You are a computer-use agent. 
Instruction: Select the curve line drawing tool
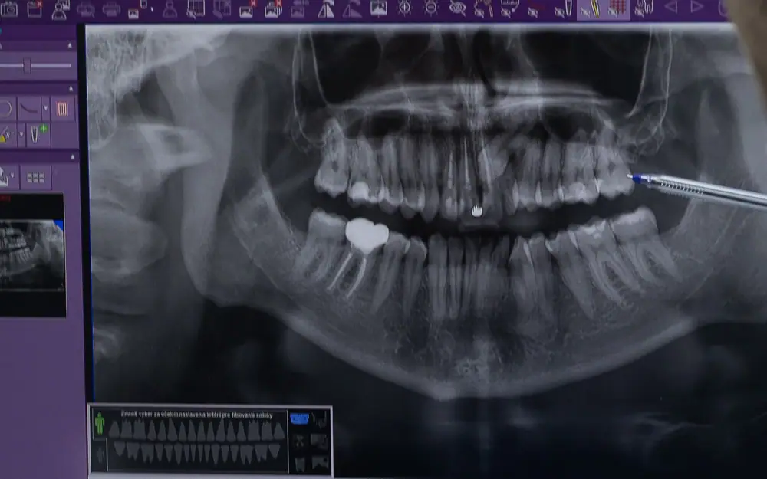29,109
